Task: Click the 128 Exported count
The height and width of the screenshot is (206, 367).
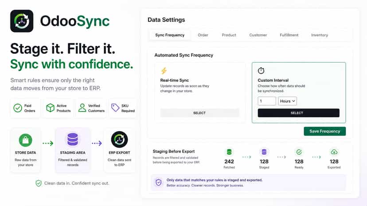Action: click(334, 161)
